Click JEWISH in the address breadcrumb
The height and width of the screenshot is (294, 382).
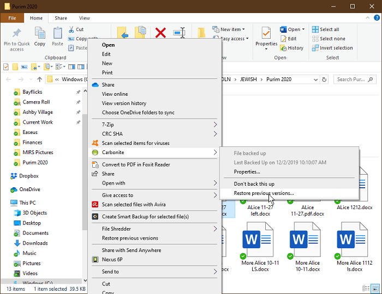pyautogui.click(x=248, y=79)
